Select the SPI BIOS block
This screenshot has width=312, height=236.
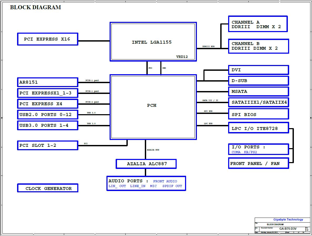[x=258, y=114]
